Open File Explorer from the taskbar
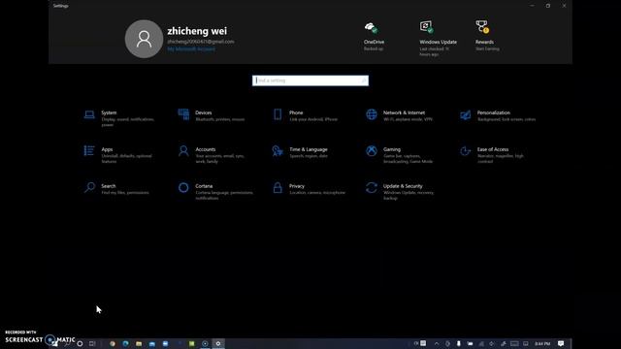Viewport: 621px width, 349px height. tap(139, 343)
